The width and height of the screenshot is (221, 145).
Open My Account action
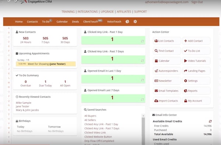click(196, 101)
